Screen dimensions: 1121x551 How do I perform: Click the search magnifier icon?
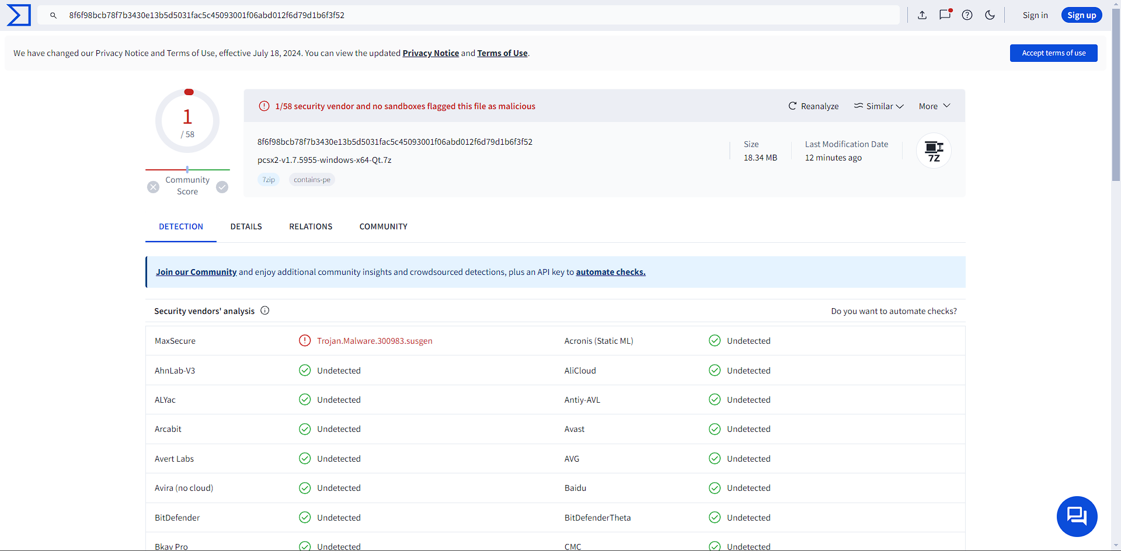(x=53, y=15)
